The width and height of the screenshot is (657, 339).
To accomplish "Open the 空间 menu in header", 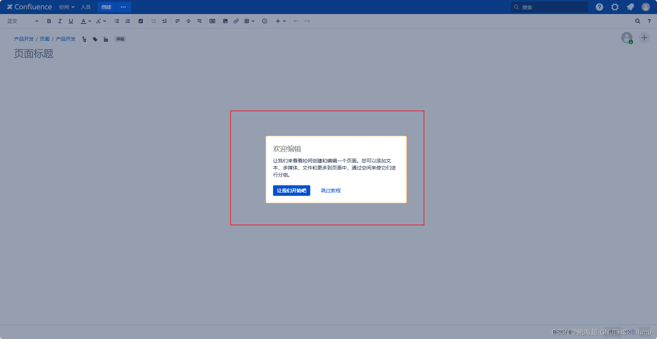I will [66, 7].
